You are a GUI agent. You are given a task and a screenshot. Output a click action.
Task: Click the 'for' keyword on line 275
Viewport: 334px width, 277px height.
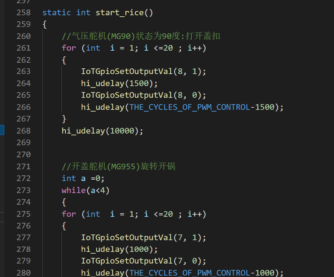click(69, 214)
